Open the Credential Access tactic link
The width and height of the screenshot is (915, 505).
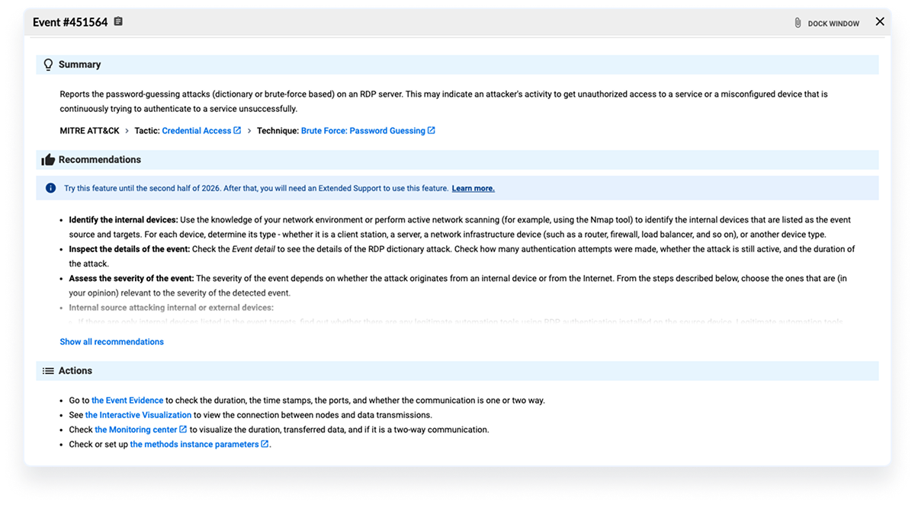(196, 131)
